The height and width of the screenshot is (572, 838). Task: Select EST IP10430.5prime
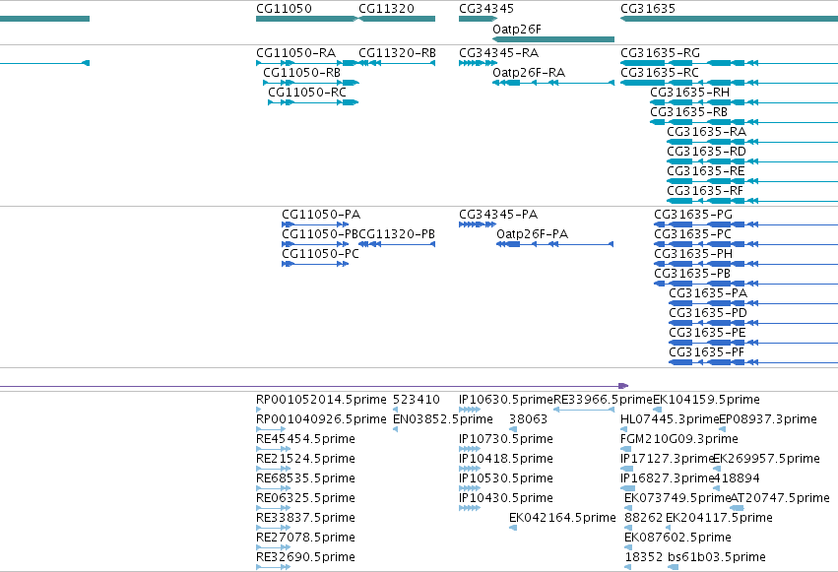pyautogui.click(x=470, y=508)
